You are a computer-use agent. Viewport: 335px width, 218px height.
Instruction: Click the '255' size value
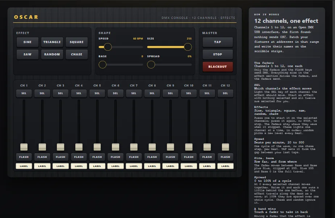(x=189, y=39)
